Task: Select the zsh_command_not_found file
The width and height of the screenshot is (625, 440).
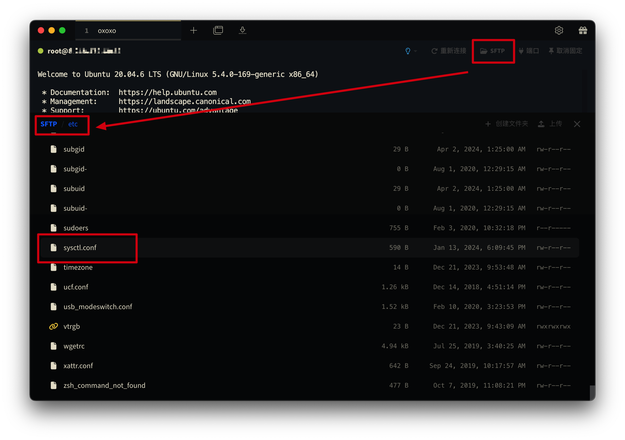Action: tap(310, 385)
